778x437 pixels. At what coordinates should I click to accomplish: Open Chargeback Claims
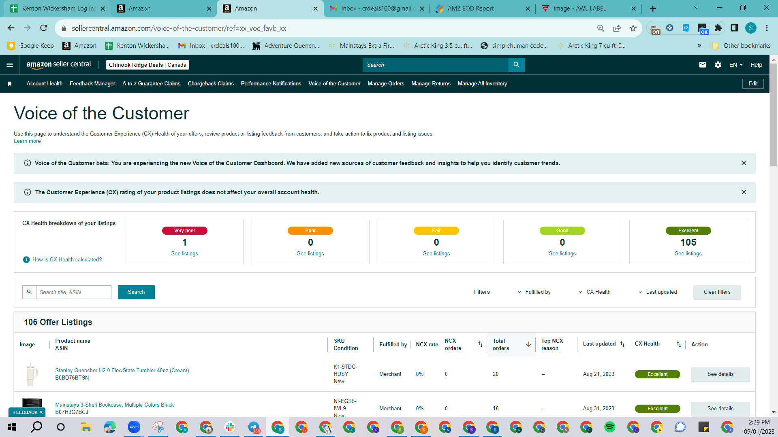(211, 84)
